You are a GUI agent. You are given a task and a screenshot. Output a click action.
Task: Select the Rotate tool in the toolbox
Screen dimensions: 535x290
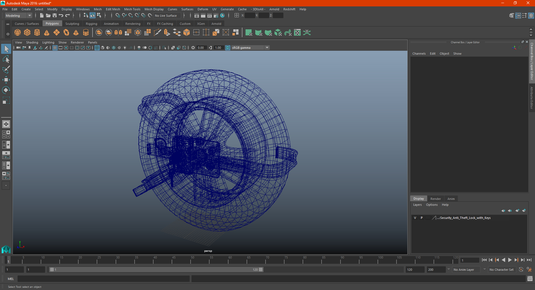pyautogui.click(x=6, y=90)
